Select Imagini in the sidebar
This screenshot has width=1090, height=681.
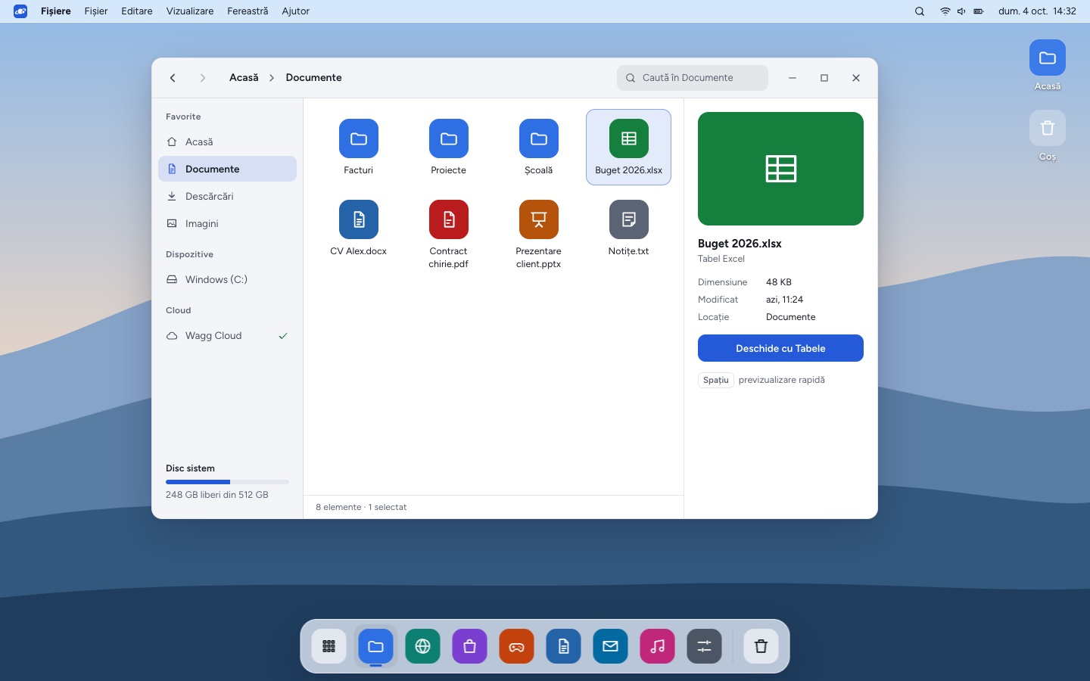227,223
